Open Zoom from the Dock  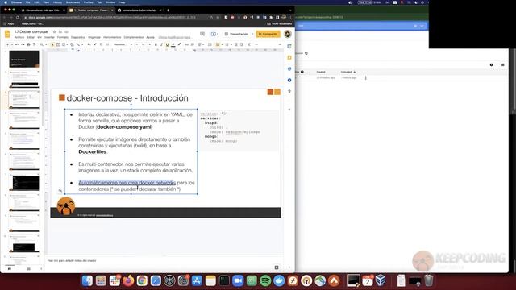pos(238,280)
